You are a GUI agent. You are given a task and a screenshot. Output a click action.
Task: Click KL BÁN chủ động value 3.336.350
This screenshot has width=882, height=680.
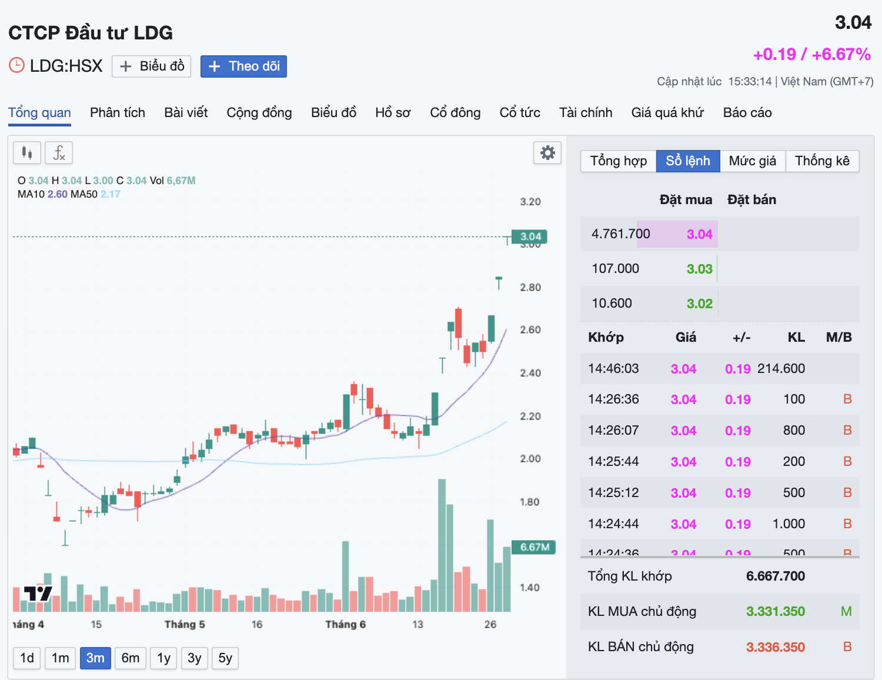[x=776, y=647]
